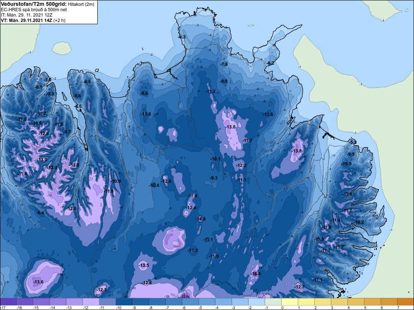The height and width of the screenshot is (310, 414).
Task: Click the -12.8 temperature label
Action: point(166,181)
